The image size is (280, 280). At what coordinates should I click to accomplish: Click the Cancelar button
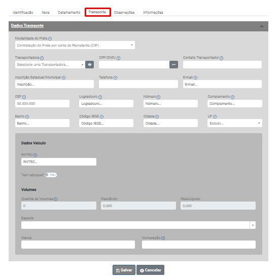click(x=151, y=270)
